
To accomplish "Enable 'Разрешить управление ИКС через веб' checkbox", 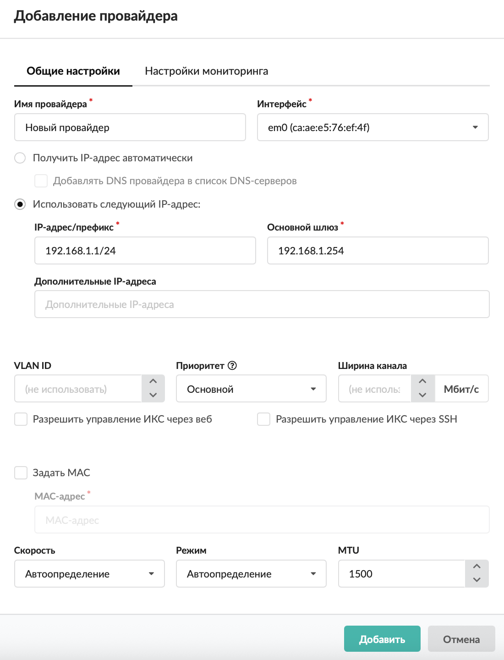I will click(21, 419).
